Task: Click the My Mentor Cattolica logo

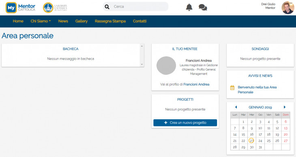Action: point(20,8)
